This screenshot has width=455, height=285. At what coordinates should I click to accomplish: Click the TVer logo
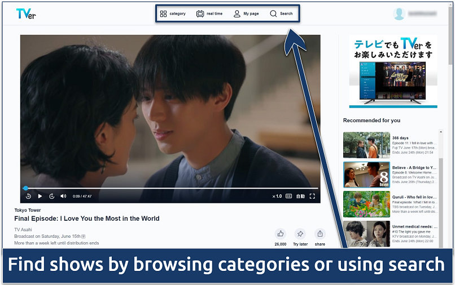(26, 14)
